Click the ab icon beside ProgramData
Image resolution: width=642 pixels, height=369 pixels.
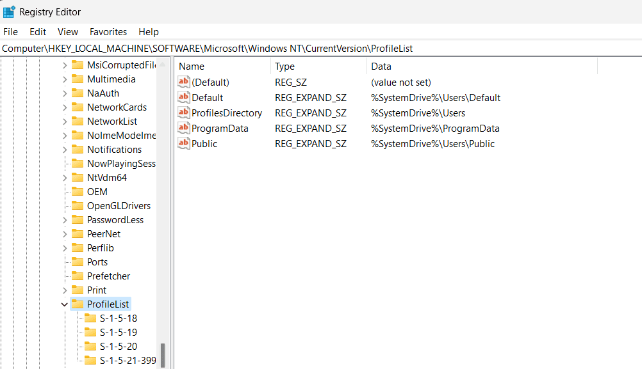pos(184,128)
